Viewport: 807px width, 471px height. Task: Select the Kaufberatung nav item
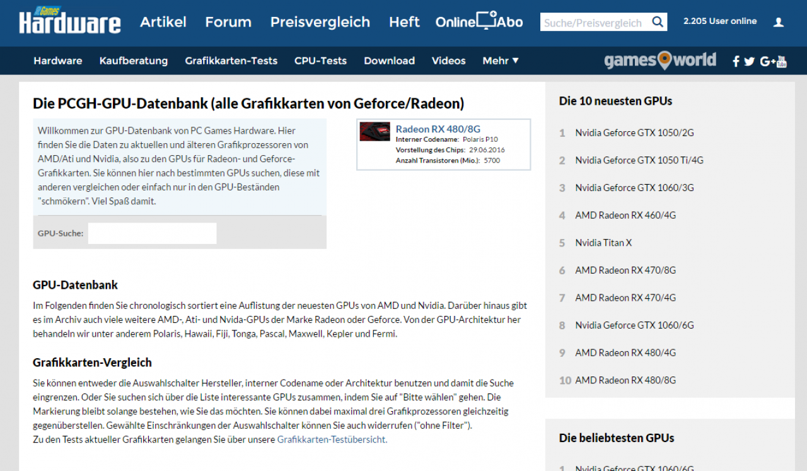134,61
